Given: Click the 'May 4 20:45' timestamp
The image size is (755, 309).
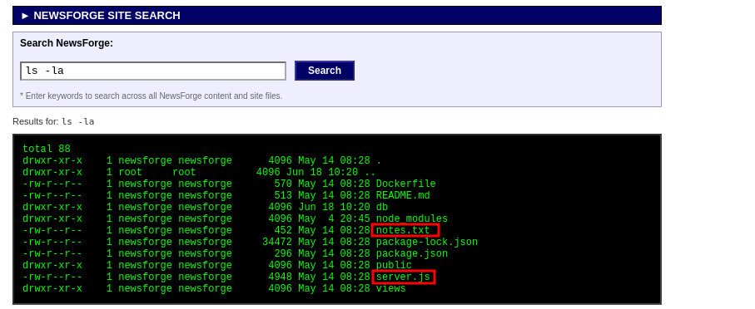Looking at the screenshot, I should coord(334,218).
